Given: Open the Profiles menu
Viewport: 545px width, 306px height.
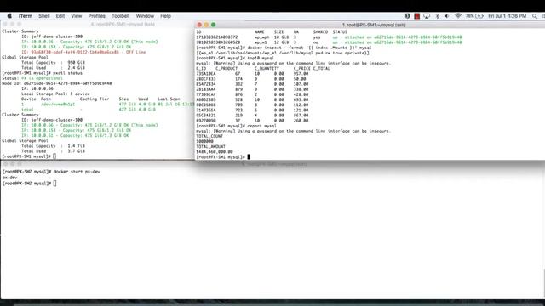Looking at the screenshot, I should [x=96, y=16].
